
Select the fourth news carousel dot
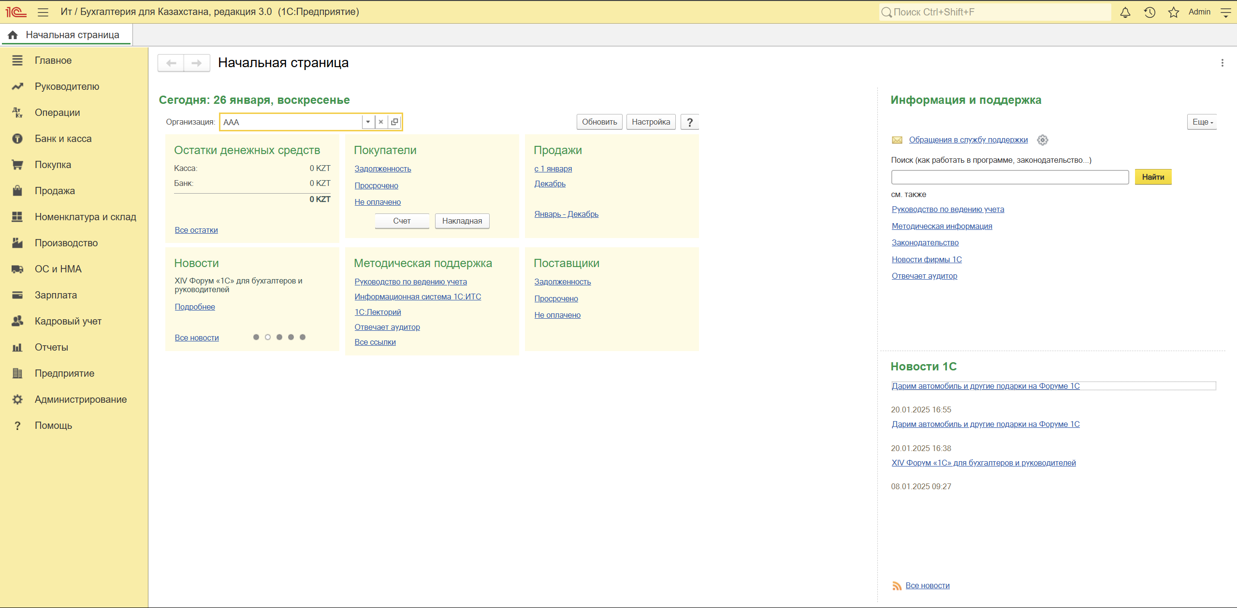tap(291, 337)
